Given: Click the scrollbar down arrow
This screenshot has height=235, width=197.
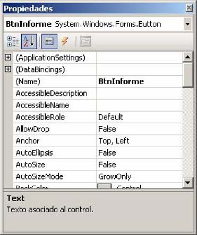Looking at the screenshot, I should click(x=187, y=183).
